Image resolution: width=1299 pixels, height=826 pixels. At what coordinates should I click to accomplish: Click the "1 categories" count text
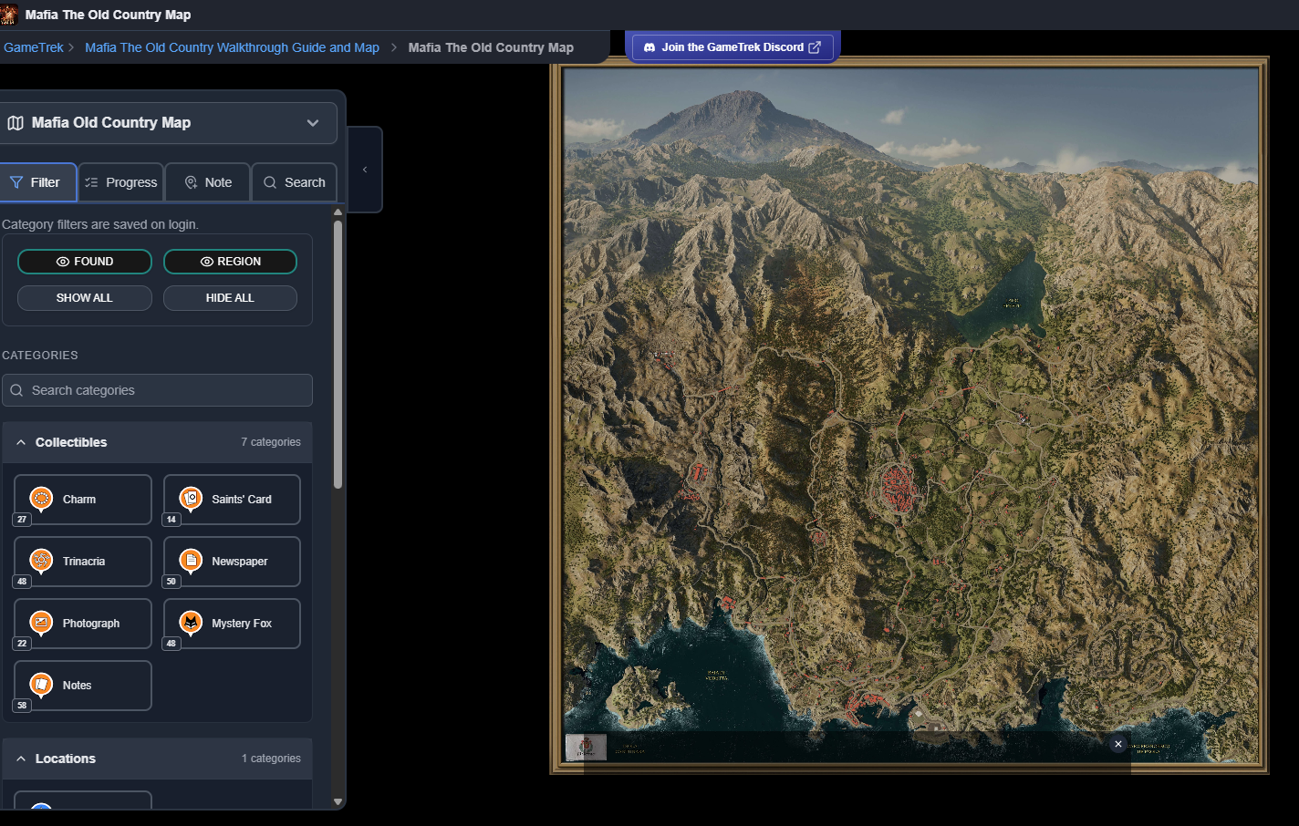(271, 759)
